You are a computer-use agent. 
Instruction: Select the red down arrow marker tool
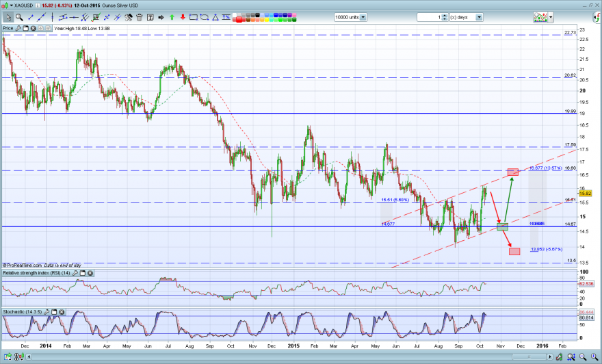[x=183, y=17]
